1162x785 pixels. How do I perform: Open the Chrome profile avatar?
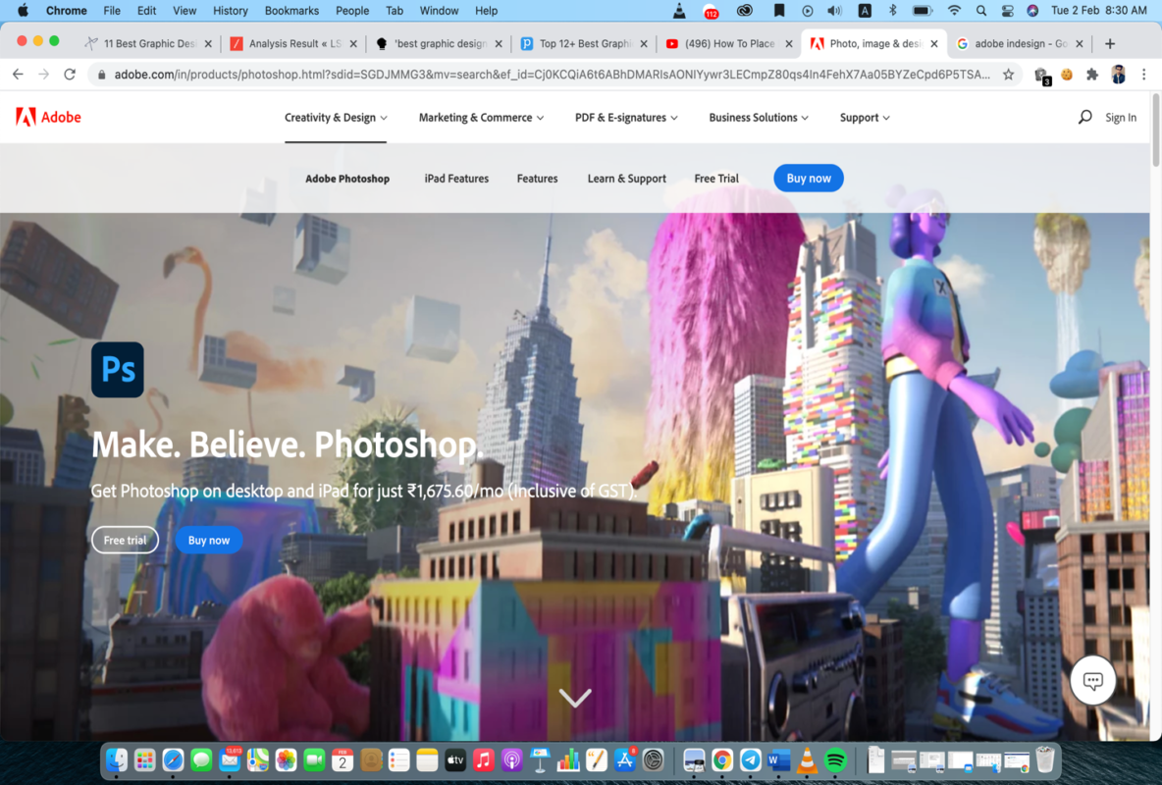coord(1118,75)
